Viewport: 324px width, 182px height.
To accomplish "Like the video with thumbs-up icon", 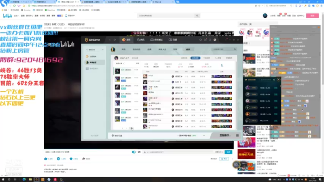I will [x=46, y=159].
